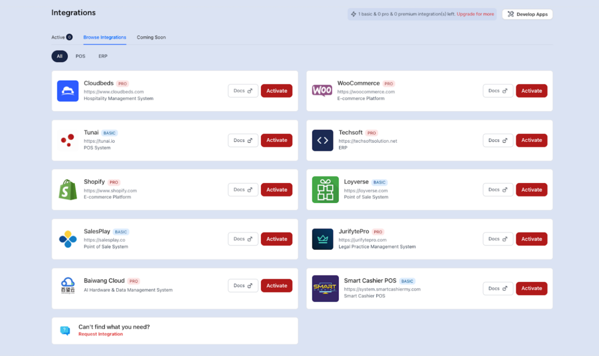Click the Cloudbeds logo icon

pos(68,91)
